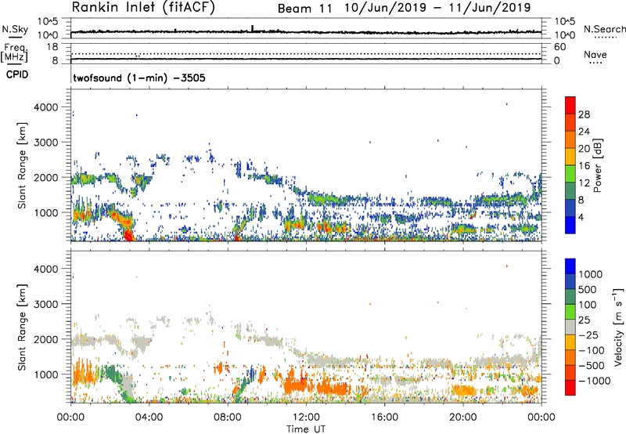626x434 pixels.
Task: Click the 'N.Sky' legend label
Action: 15,29
